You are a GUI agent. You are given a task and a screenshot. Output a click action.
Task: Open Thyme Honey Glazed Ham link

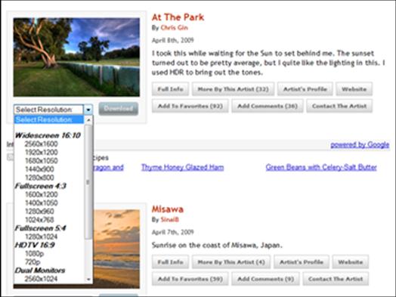tap(182, 167)
